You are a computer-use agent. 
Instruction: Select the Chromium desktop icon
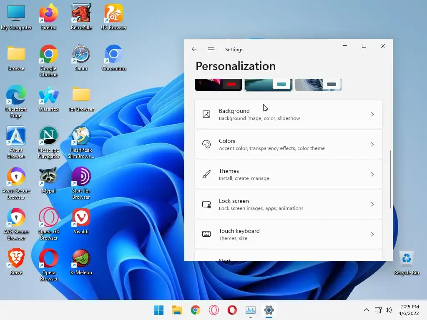click(x=113, y=58)
